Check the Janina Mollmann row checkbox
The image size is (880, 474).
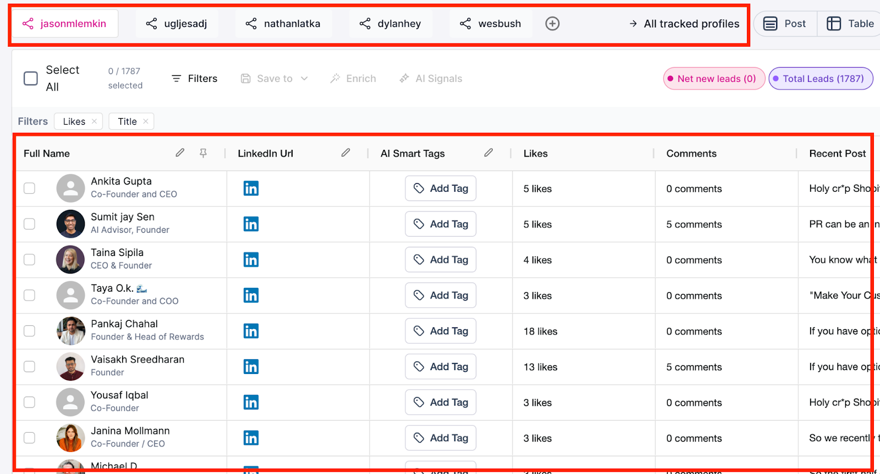(29, 438)
